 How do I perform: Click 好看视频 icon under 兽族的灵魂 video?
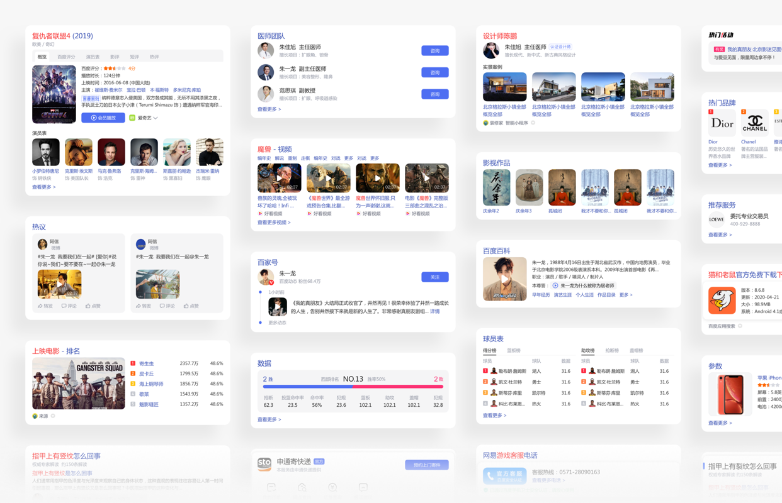(x=260, y=214)
